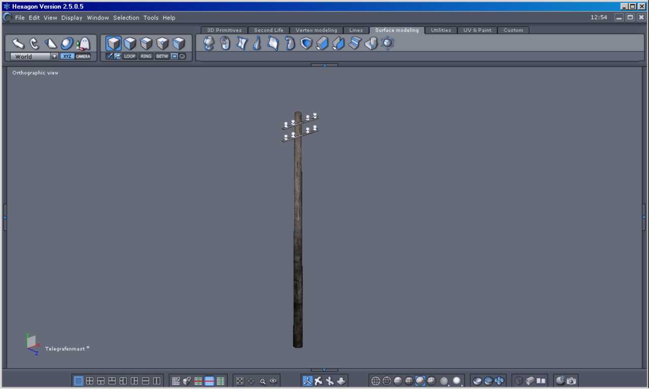This screenshot has width=649, height=389.
Task: Switch to the UV & Paint tab
Action: coord(477,30)
